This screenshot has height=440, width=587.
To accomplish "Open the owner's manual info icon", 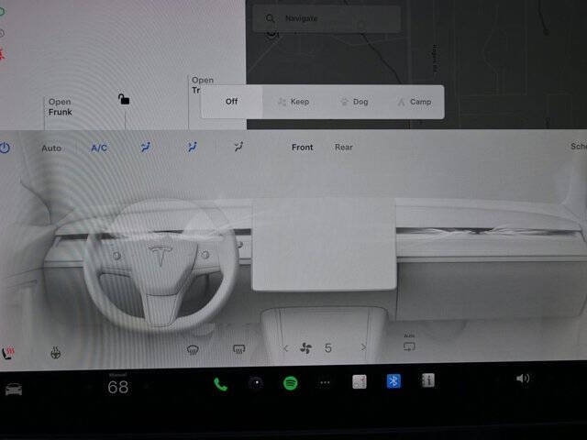I will [428, 380].
